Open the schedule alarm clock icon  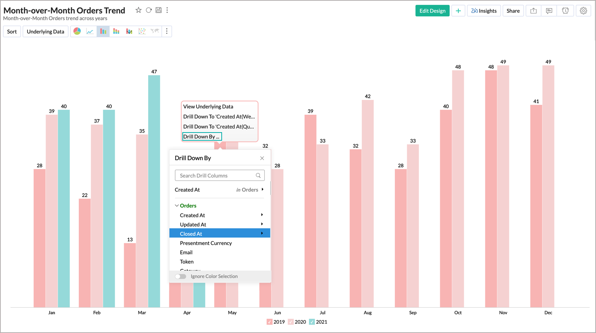point(565,11)
